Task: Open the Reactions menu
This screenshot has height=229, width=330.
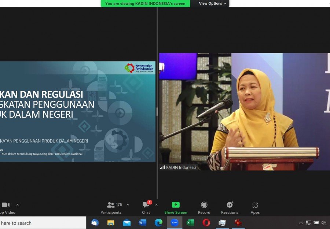Action: (230, 207)
